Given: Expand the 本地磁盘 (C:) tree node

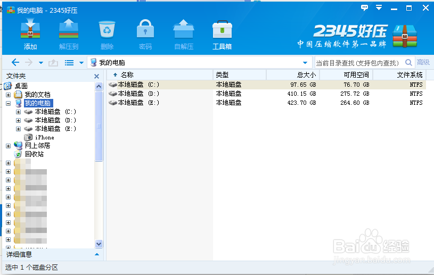Looking at the screenshot, I should coord(18,112).
